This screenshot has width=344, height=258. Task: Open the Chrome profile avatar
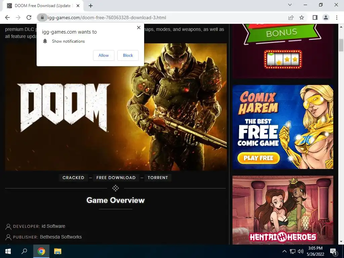click(x=326, y=17)
